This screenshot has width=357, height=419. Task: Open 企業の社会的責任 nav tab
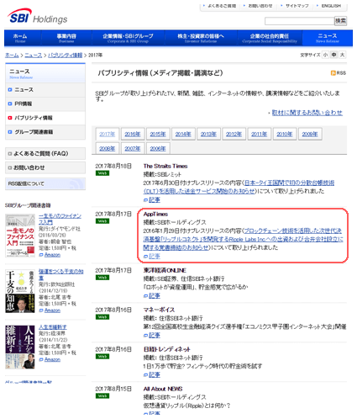click(270, 38)
